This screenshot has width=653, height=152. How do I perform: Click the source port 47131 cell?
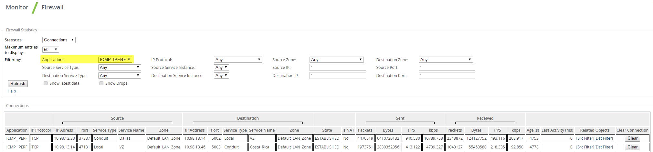[x=84, y=147]
